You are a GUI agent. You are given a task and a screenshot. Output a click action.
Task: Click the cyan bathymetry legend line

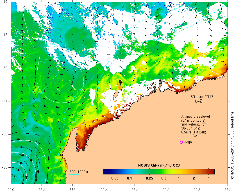pyautogui.click(x=74, y=175)
